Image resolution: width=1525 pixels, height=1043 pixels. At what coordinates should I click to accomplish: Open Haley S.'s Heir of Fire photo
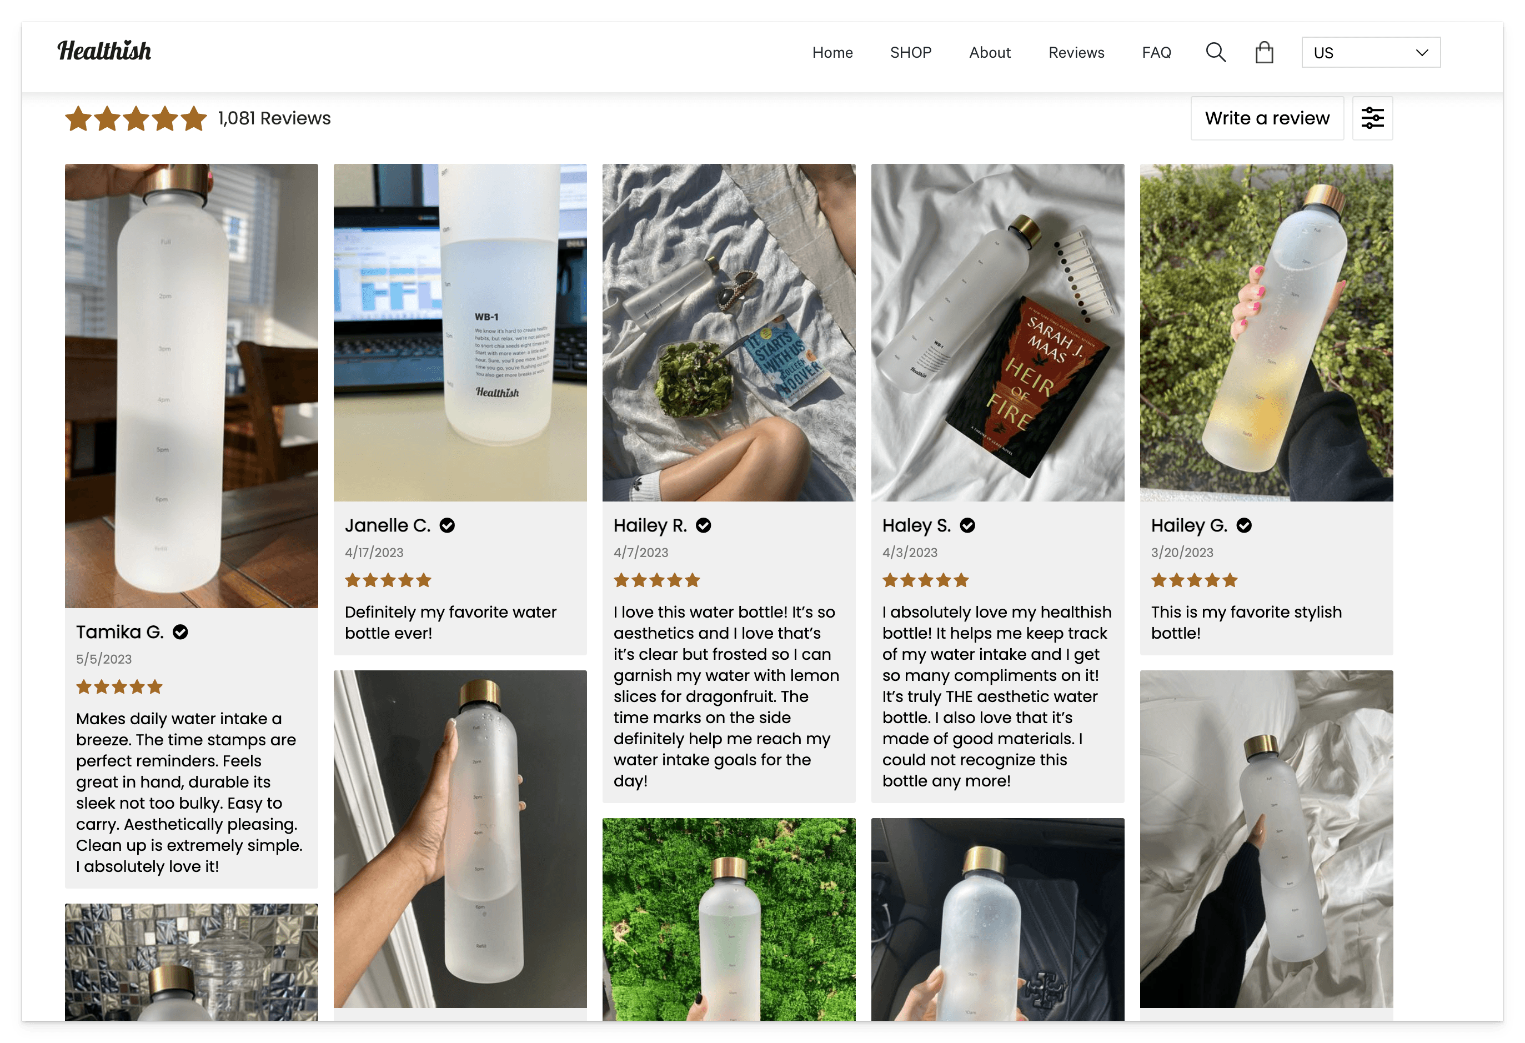pyautogui.click(x=997, y=333)
